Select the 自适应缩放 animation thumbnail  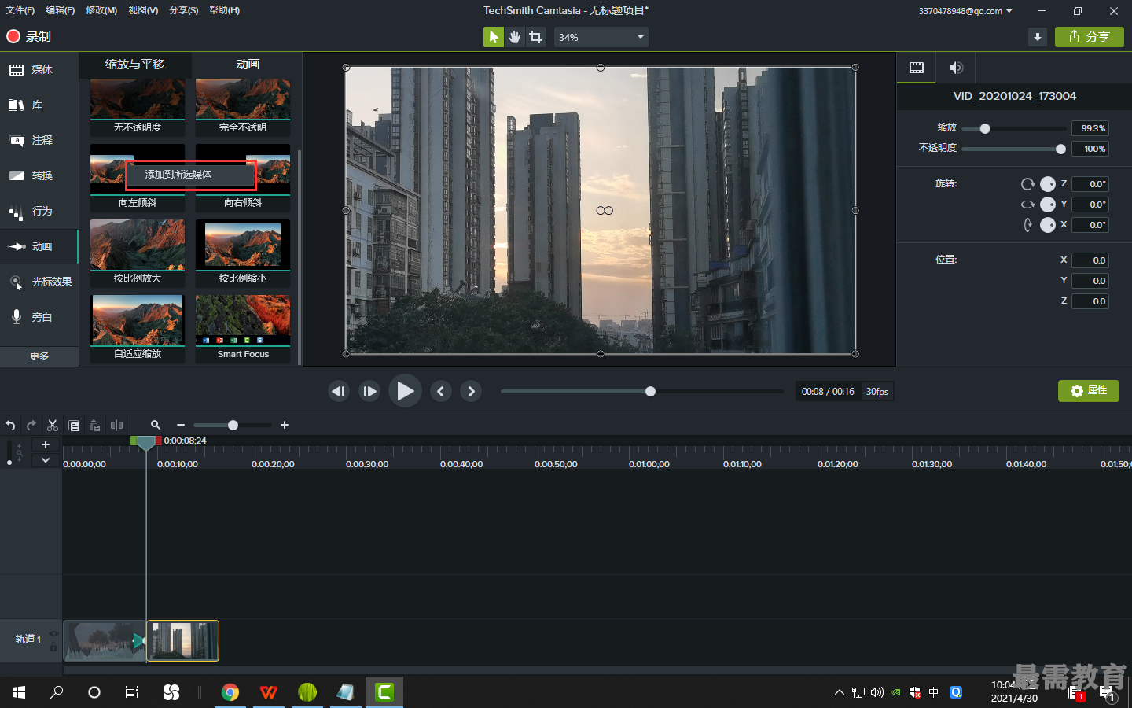(x=138, y=329)
